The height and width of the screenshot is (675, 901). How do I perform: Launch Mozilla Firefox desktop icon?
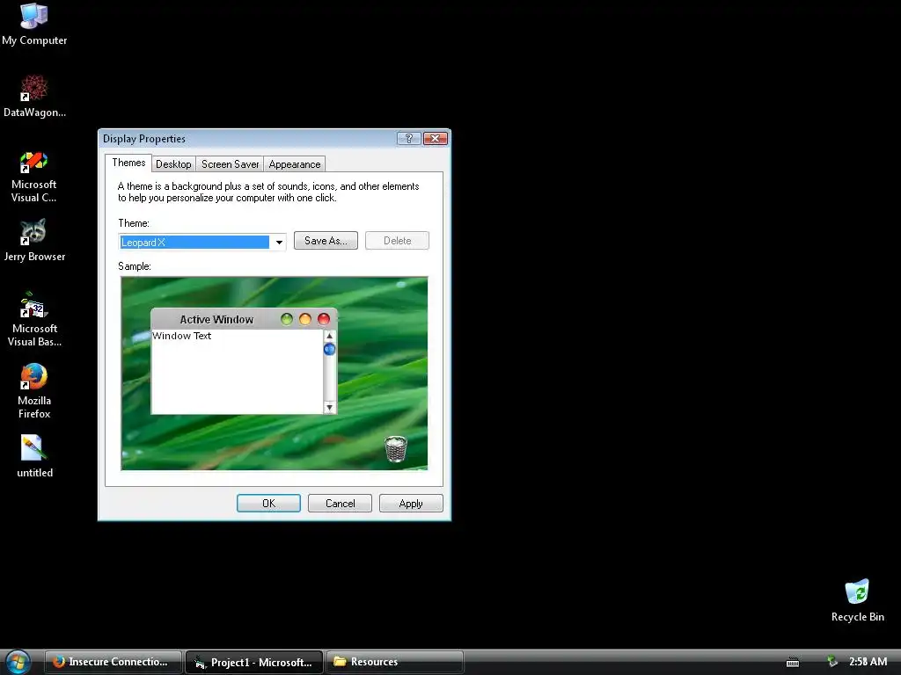(x=34, y=391)
